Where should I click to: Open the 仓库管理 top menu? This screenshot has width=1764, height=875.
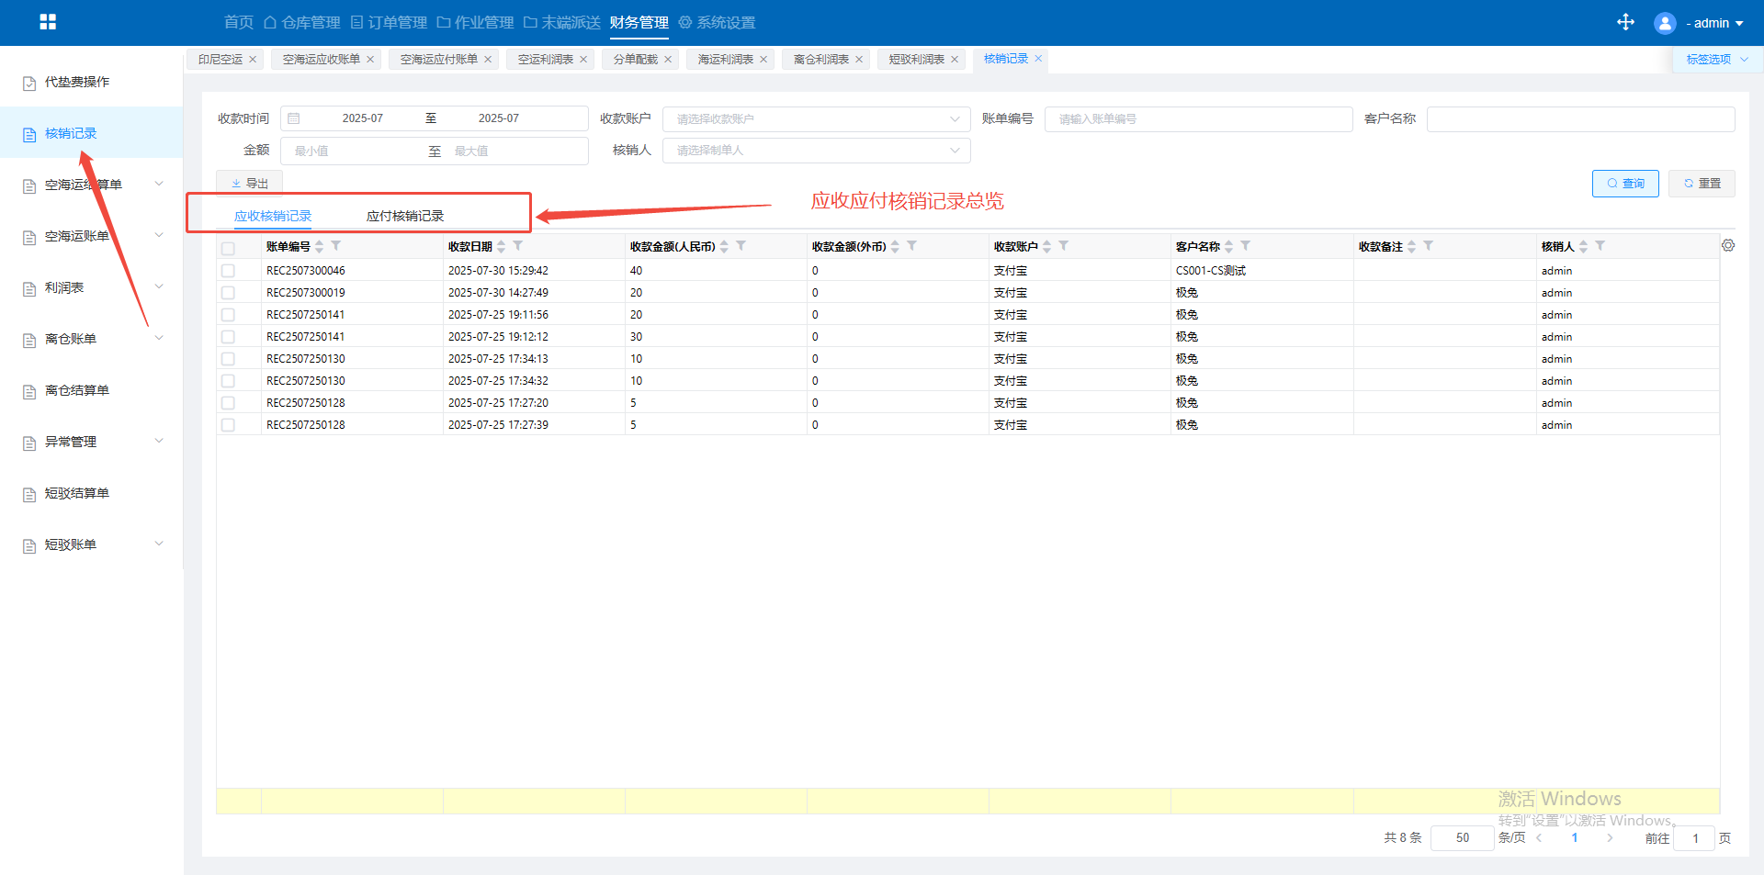(302, 22)
